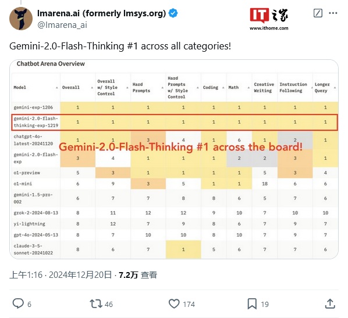Click the repost arrows icon
348x318 pixels.
(96, 304)
